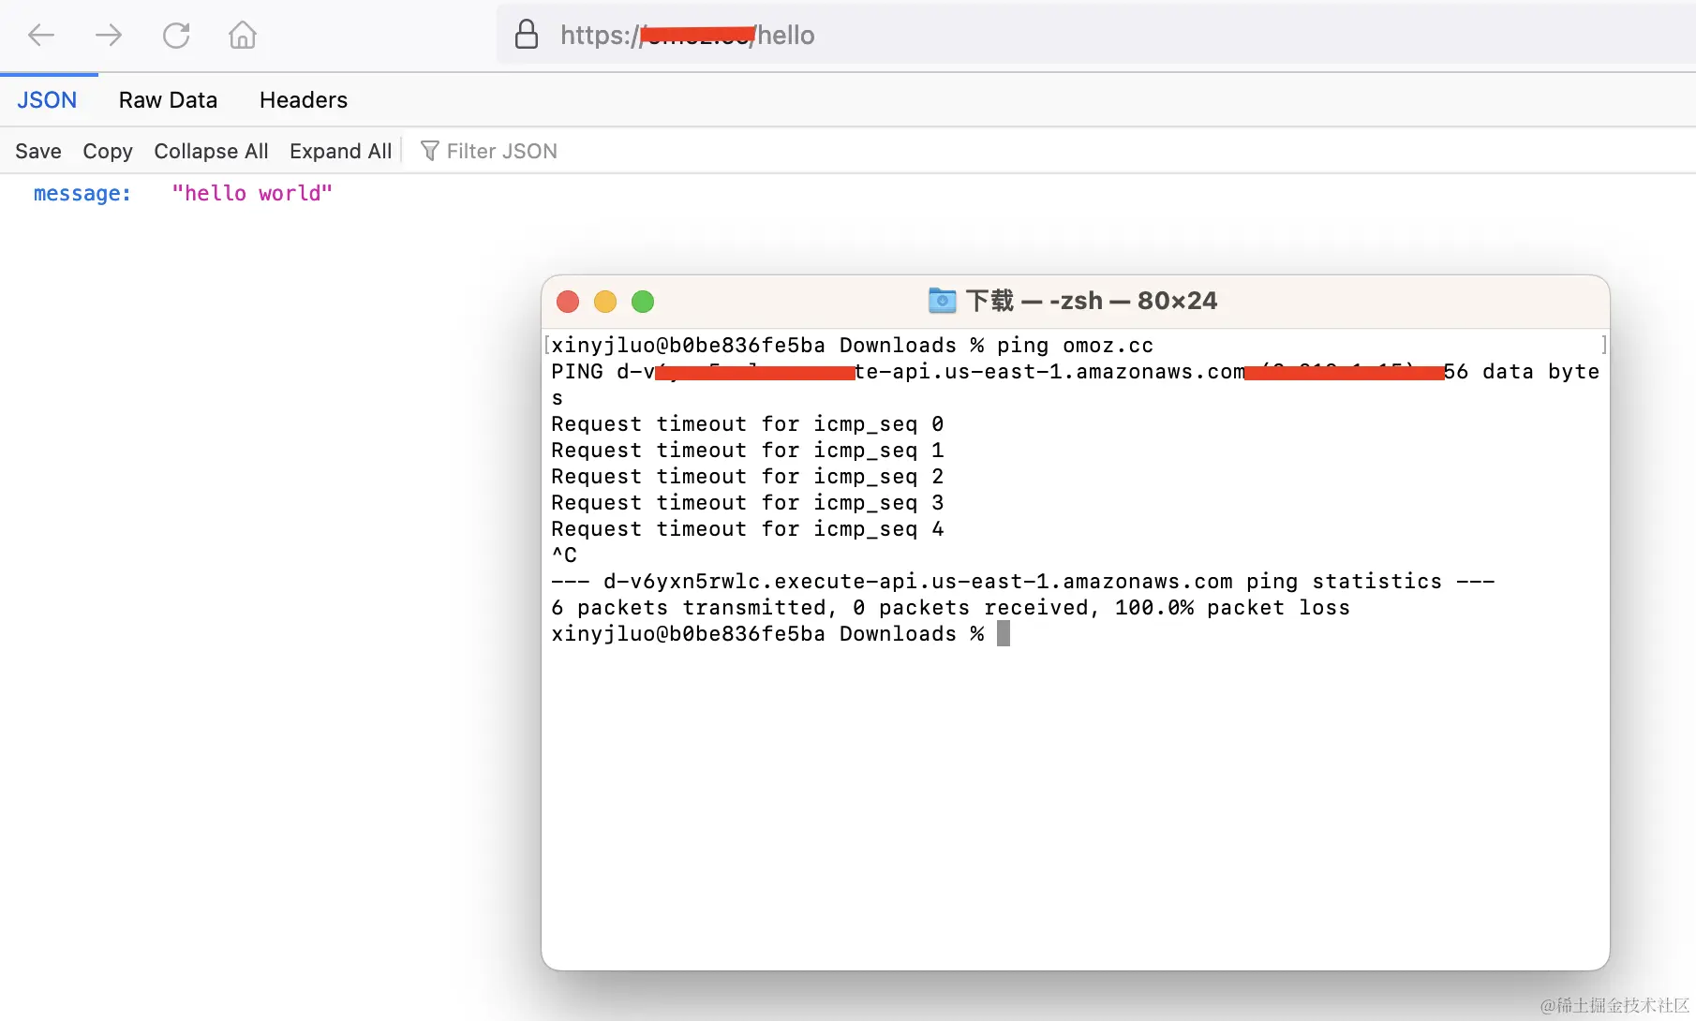The height and width of the screenshot is (1021, 1696).
Task: Click the ping statistics header line
Action: tap(1022, 582)
